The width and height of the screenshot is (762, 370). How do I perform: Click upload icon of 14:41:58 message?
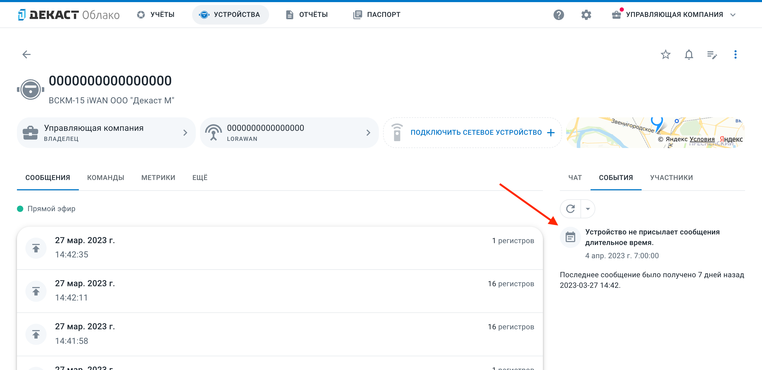(x=36, y=334)
